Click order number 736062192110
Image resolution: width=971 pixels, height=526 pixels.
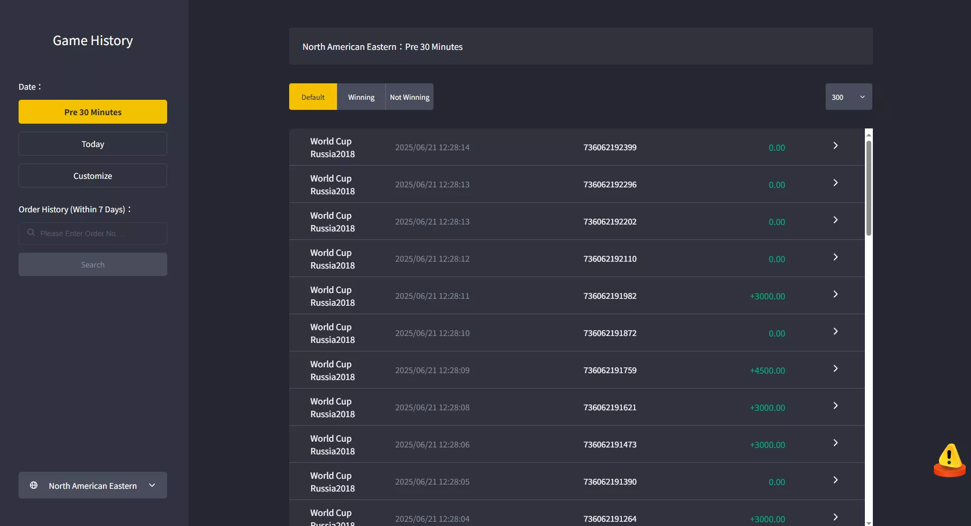[610, 258]
